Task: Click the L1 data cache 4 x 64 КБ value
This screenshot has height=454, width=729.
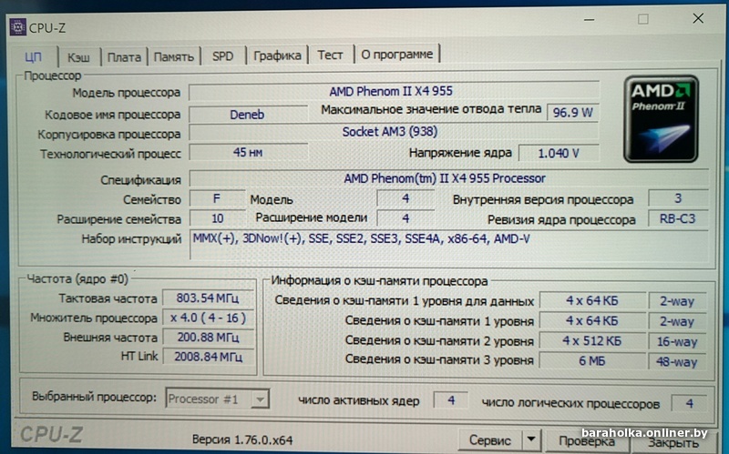Action: [592, 301]
